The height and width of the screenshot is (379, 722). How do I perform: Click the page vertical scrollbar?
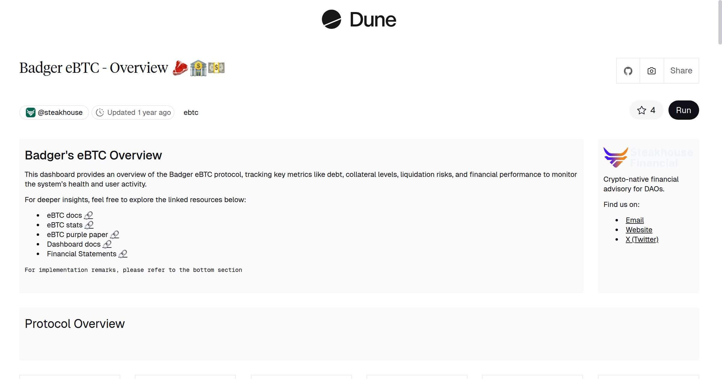coord(720,23)
